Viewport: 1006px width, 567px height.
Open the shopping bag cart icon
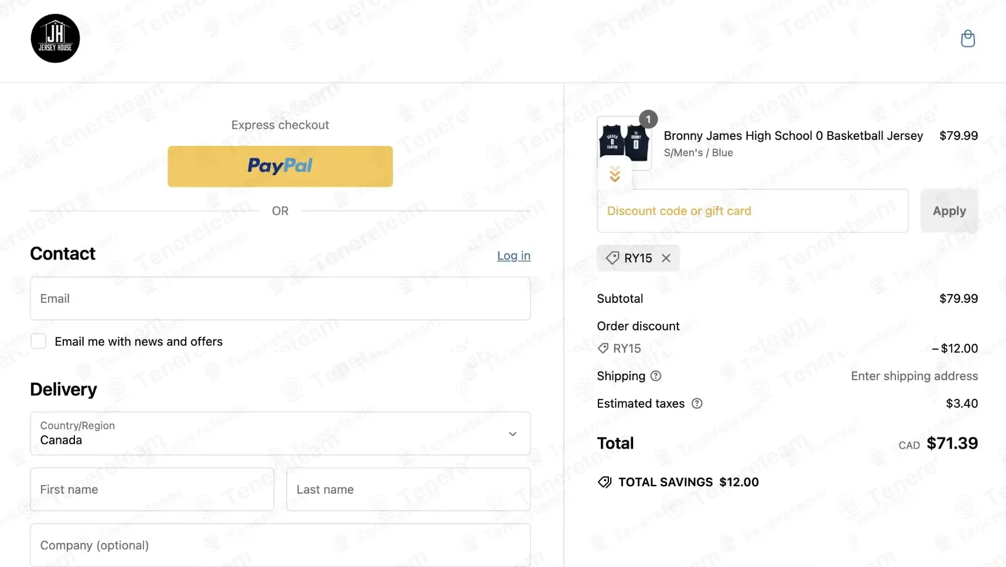pyautogui.click(x=968, y=39)
